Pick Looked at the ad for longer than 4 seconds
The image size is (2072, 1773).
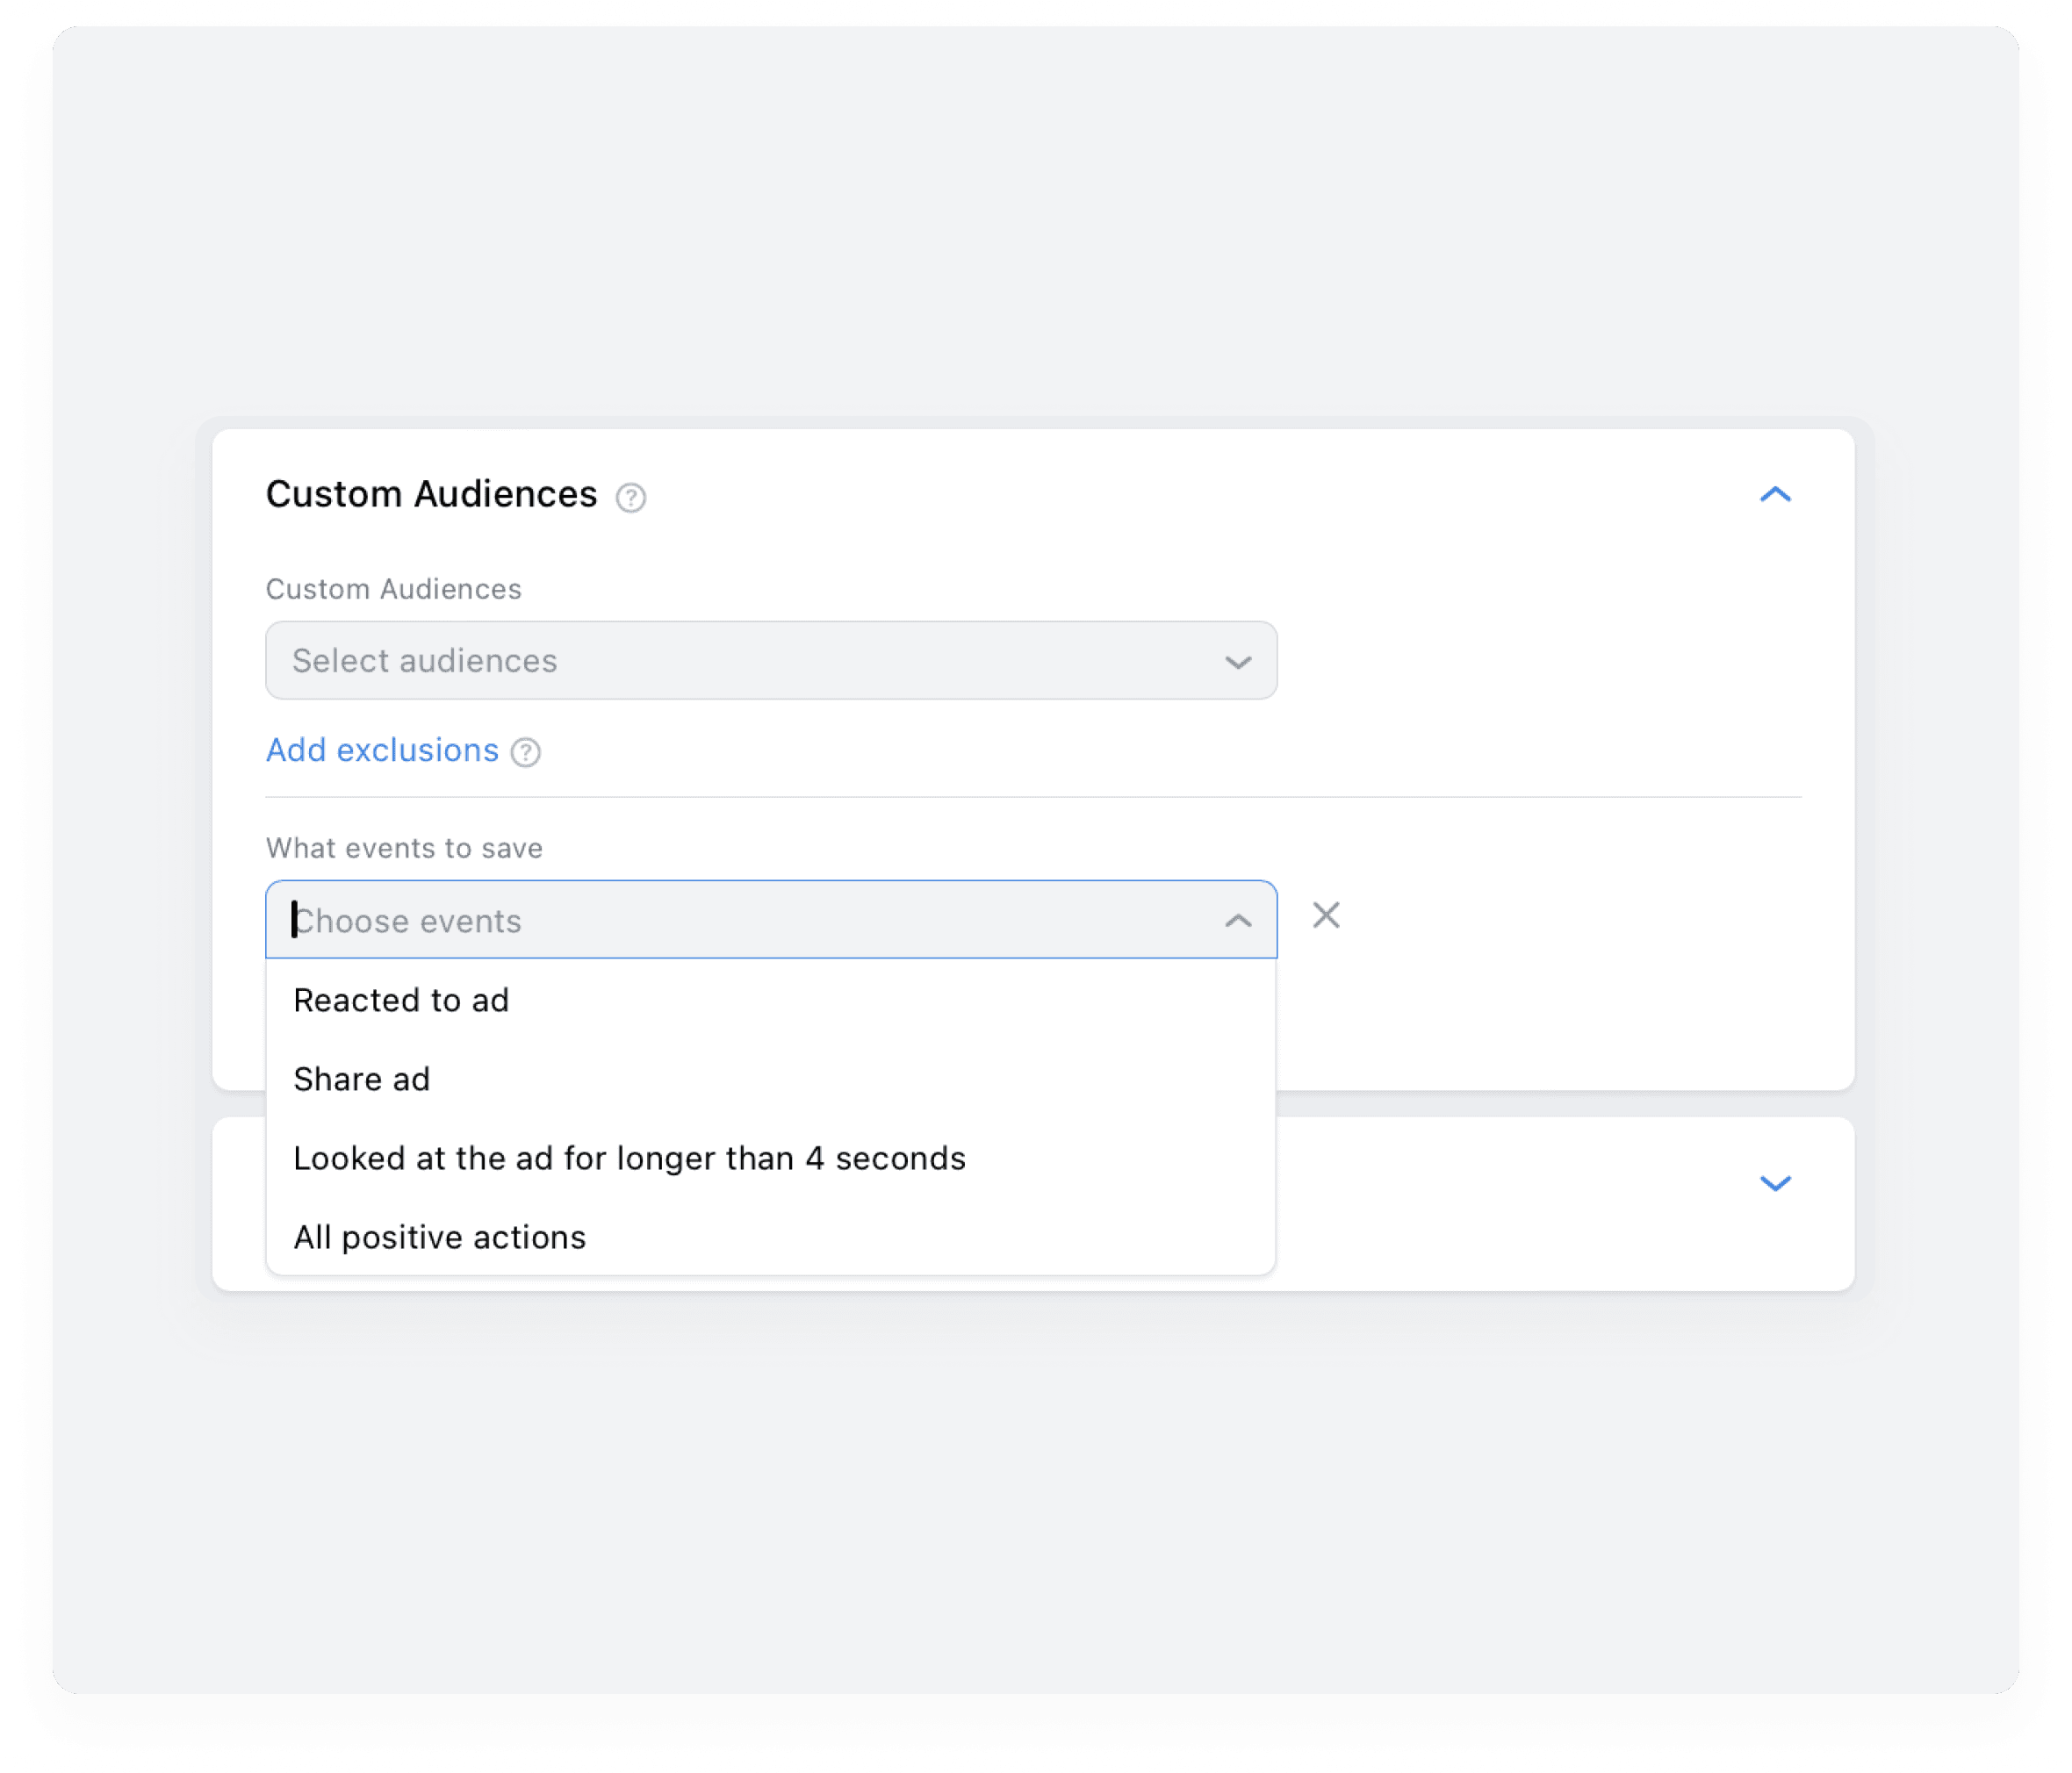[x=771, y=1158]
